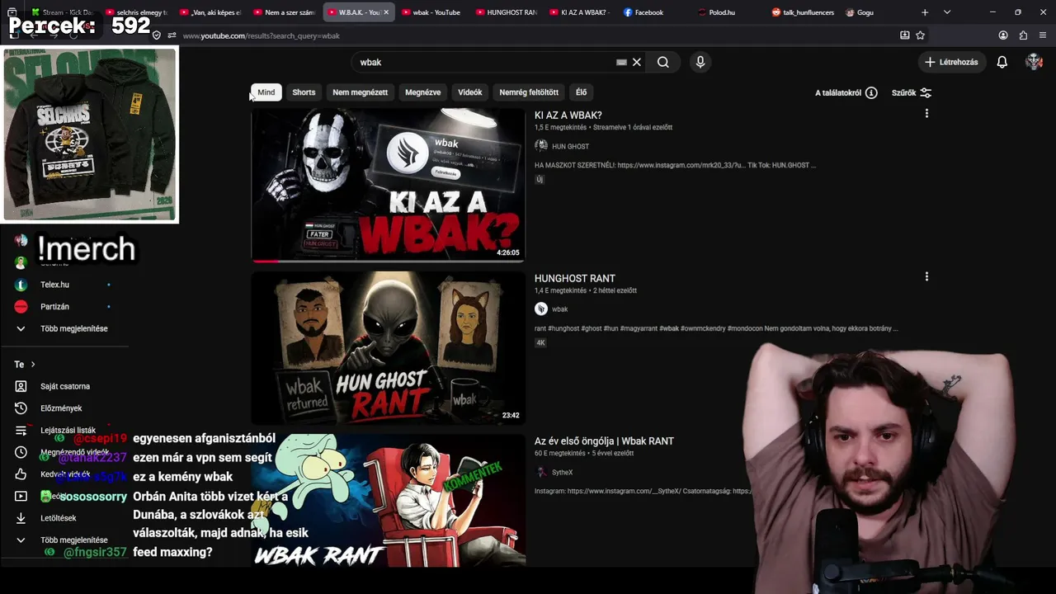1056x594 pixels.
Task: Open options menu for KI AZ A WBAK? video
Action: tap(926, 114)
